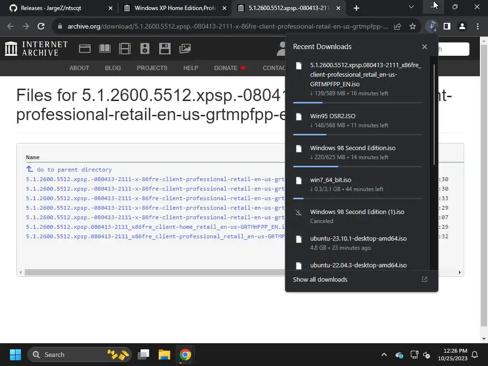Open the Chrome three-dot menu
The height and width of the screenshot is (366, 488).
(478, 27)
